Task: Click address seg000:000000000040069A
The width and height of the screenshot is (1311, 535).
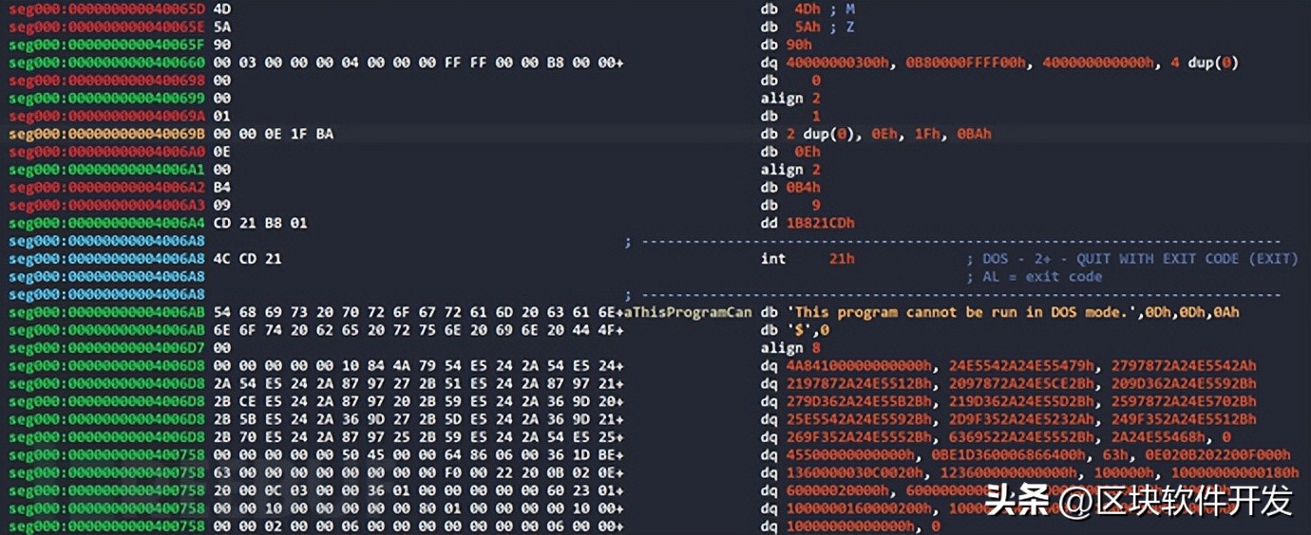Action: (105, 116)
